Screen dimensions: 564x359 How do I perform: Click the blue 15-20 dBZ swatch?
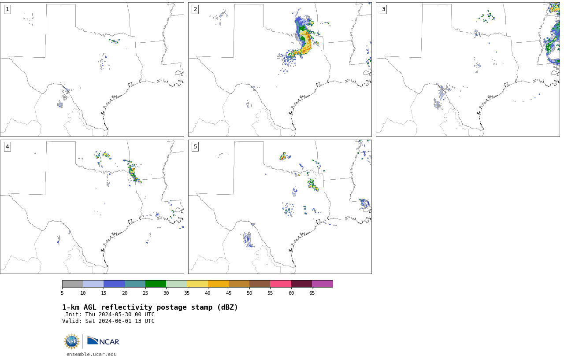tap(114, 284)
